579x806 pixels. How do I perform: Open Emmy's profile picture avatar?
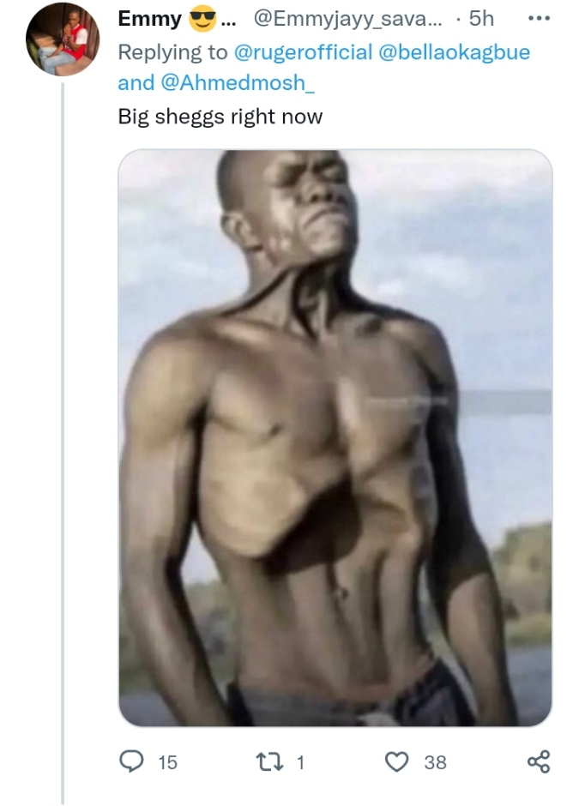coord(63,39)
